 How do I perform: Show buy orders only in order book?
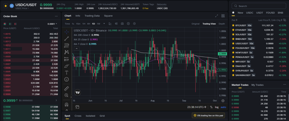click(10, 24)
